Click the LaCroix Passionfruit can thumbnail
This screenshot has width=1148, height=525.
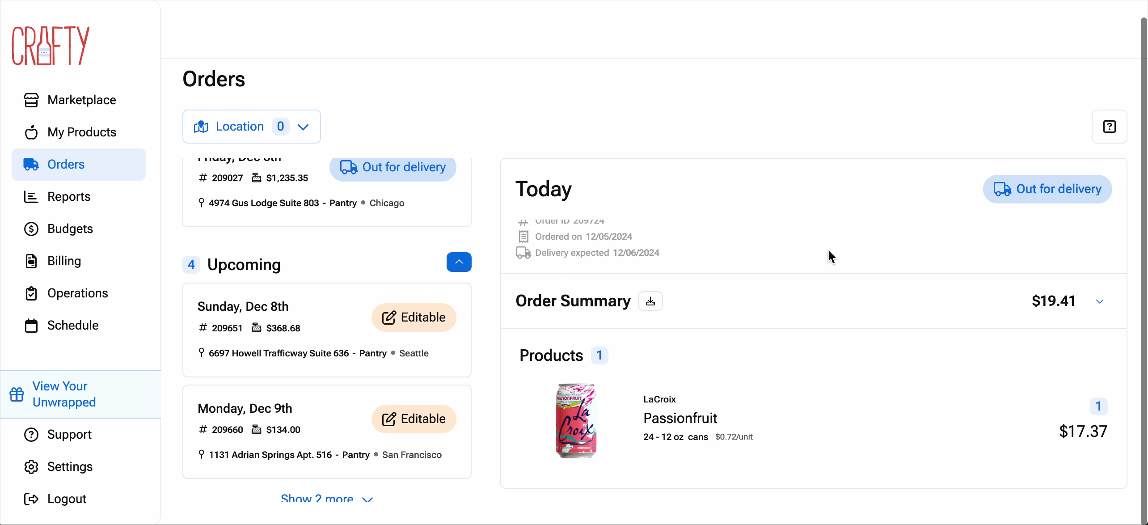pyautogui.click(x=576, y=420)
